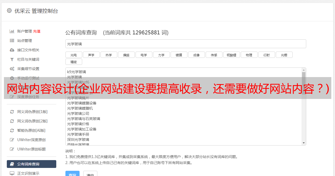This screenshot has width=335, height=176.
Task: Click the book icon for 公有词库查询
Action: [x=12, y=164]
